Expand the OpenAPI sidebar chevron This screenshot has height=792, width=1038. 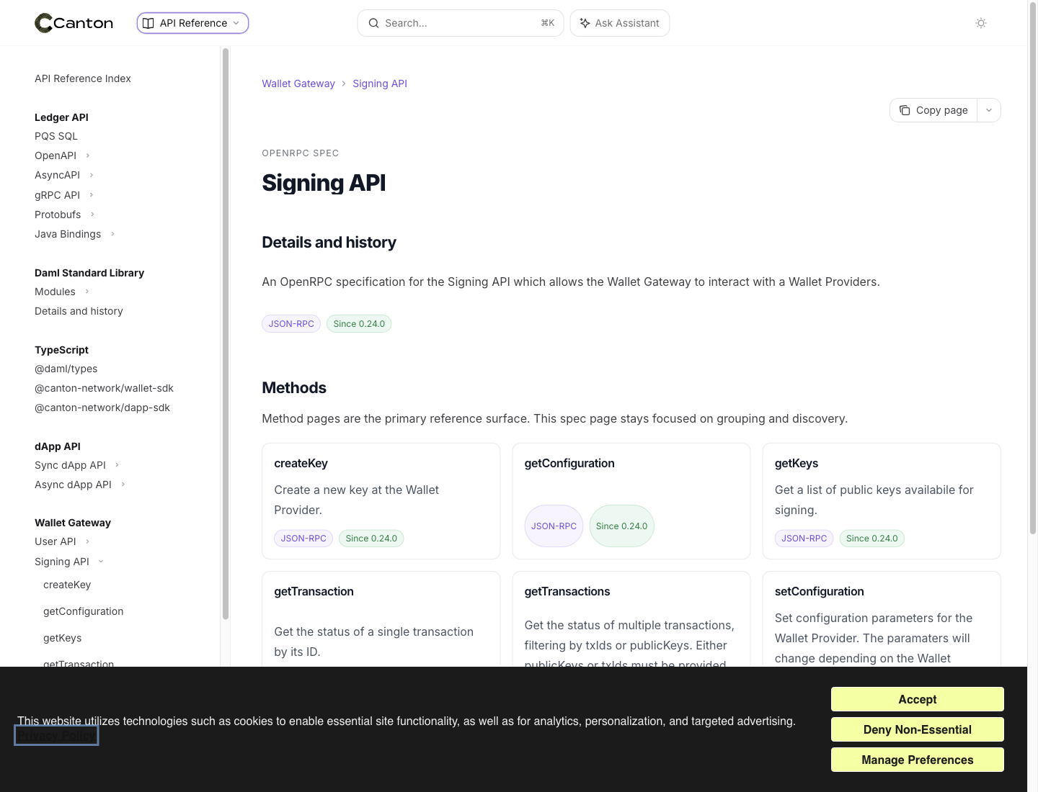pyautogui.click(x=88, y=156)
